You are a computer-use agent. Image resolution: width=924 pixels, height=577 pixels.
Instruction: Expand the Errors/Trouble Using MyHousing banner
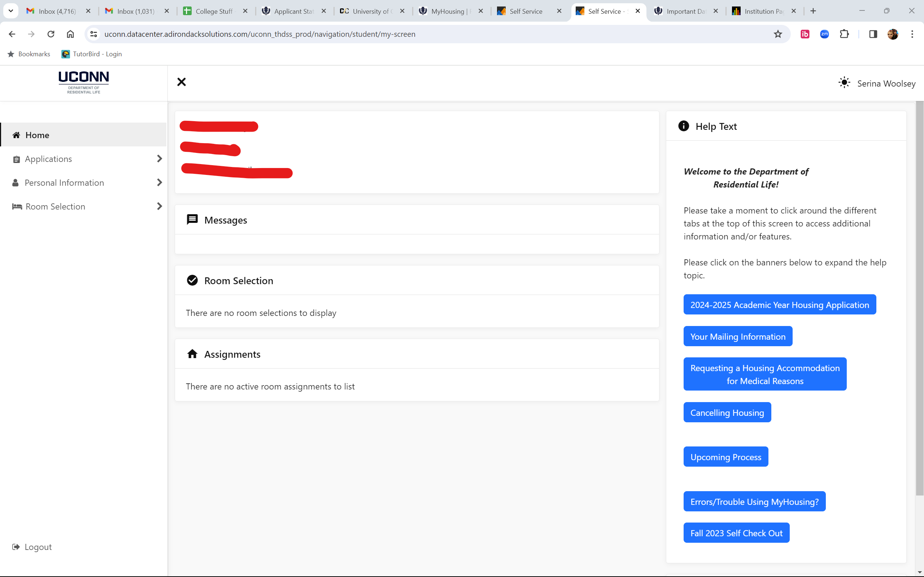(x=754, y=501)
